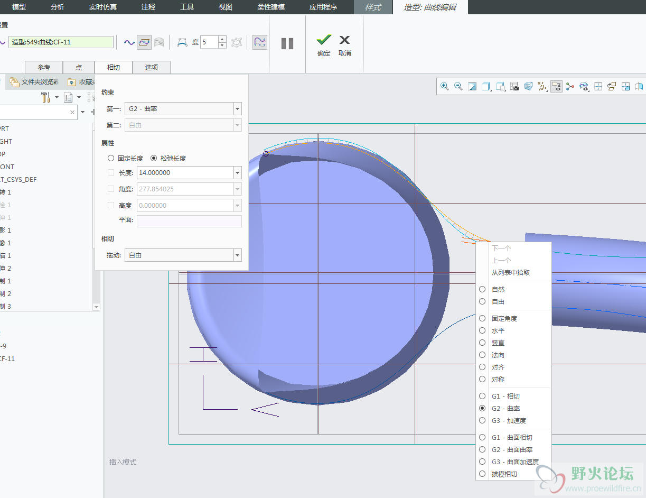Expand the tree list icon dropdown arrow
Image resolution: width=646 pixels, height=498 pixels.
point(79,97)
